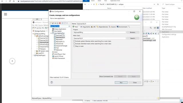
Task: Open the filter dropdown arrow in configurations toolbar
Action: click(x=67, y=23)
